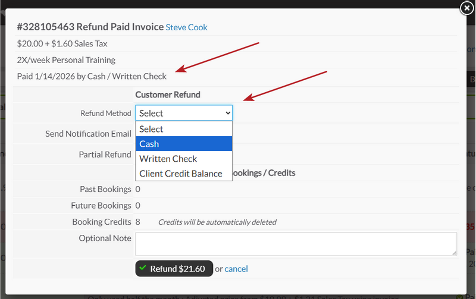Focus the Optional Note text area
Image resolution: width=476 pixels, height=299 pixels.
(x=296, y=244)
